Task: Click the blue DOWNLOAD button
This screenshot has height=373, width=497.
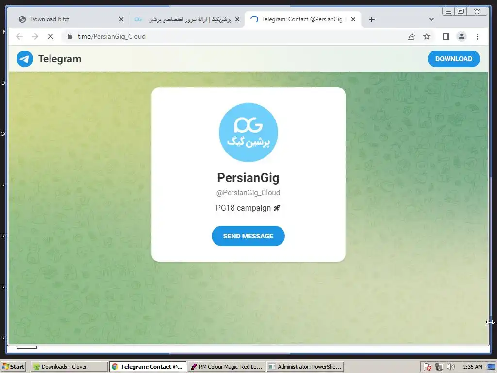Action: (454, 59)
